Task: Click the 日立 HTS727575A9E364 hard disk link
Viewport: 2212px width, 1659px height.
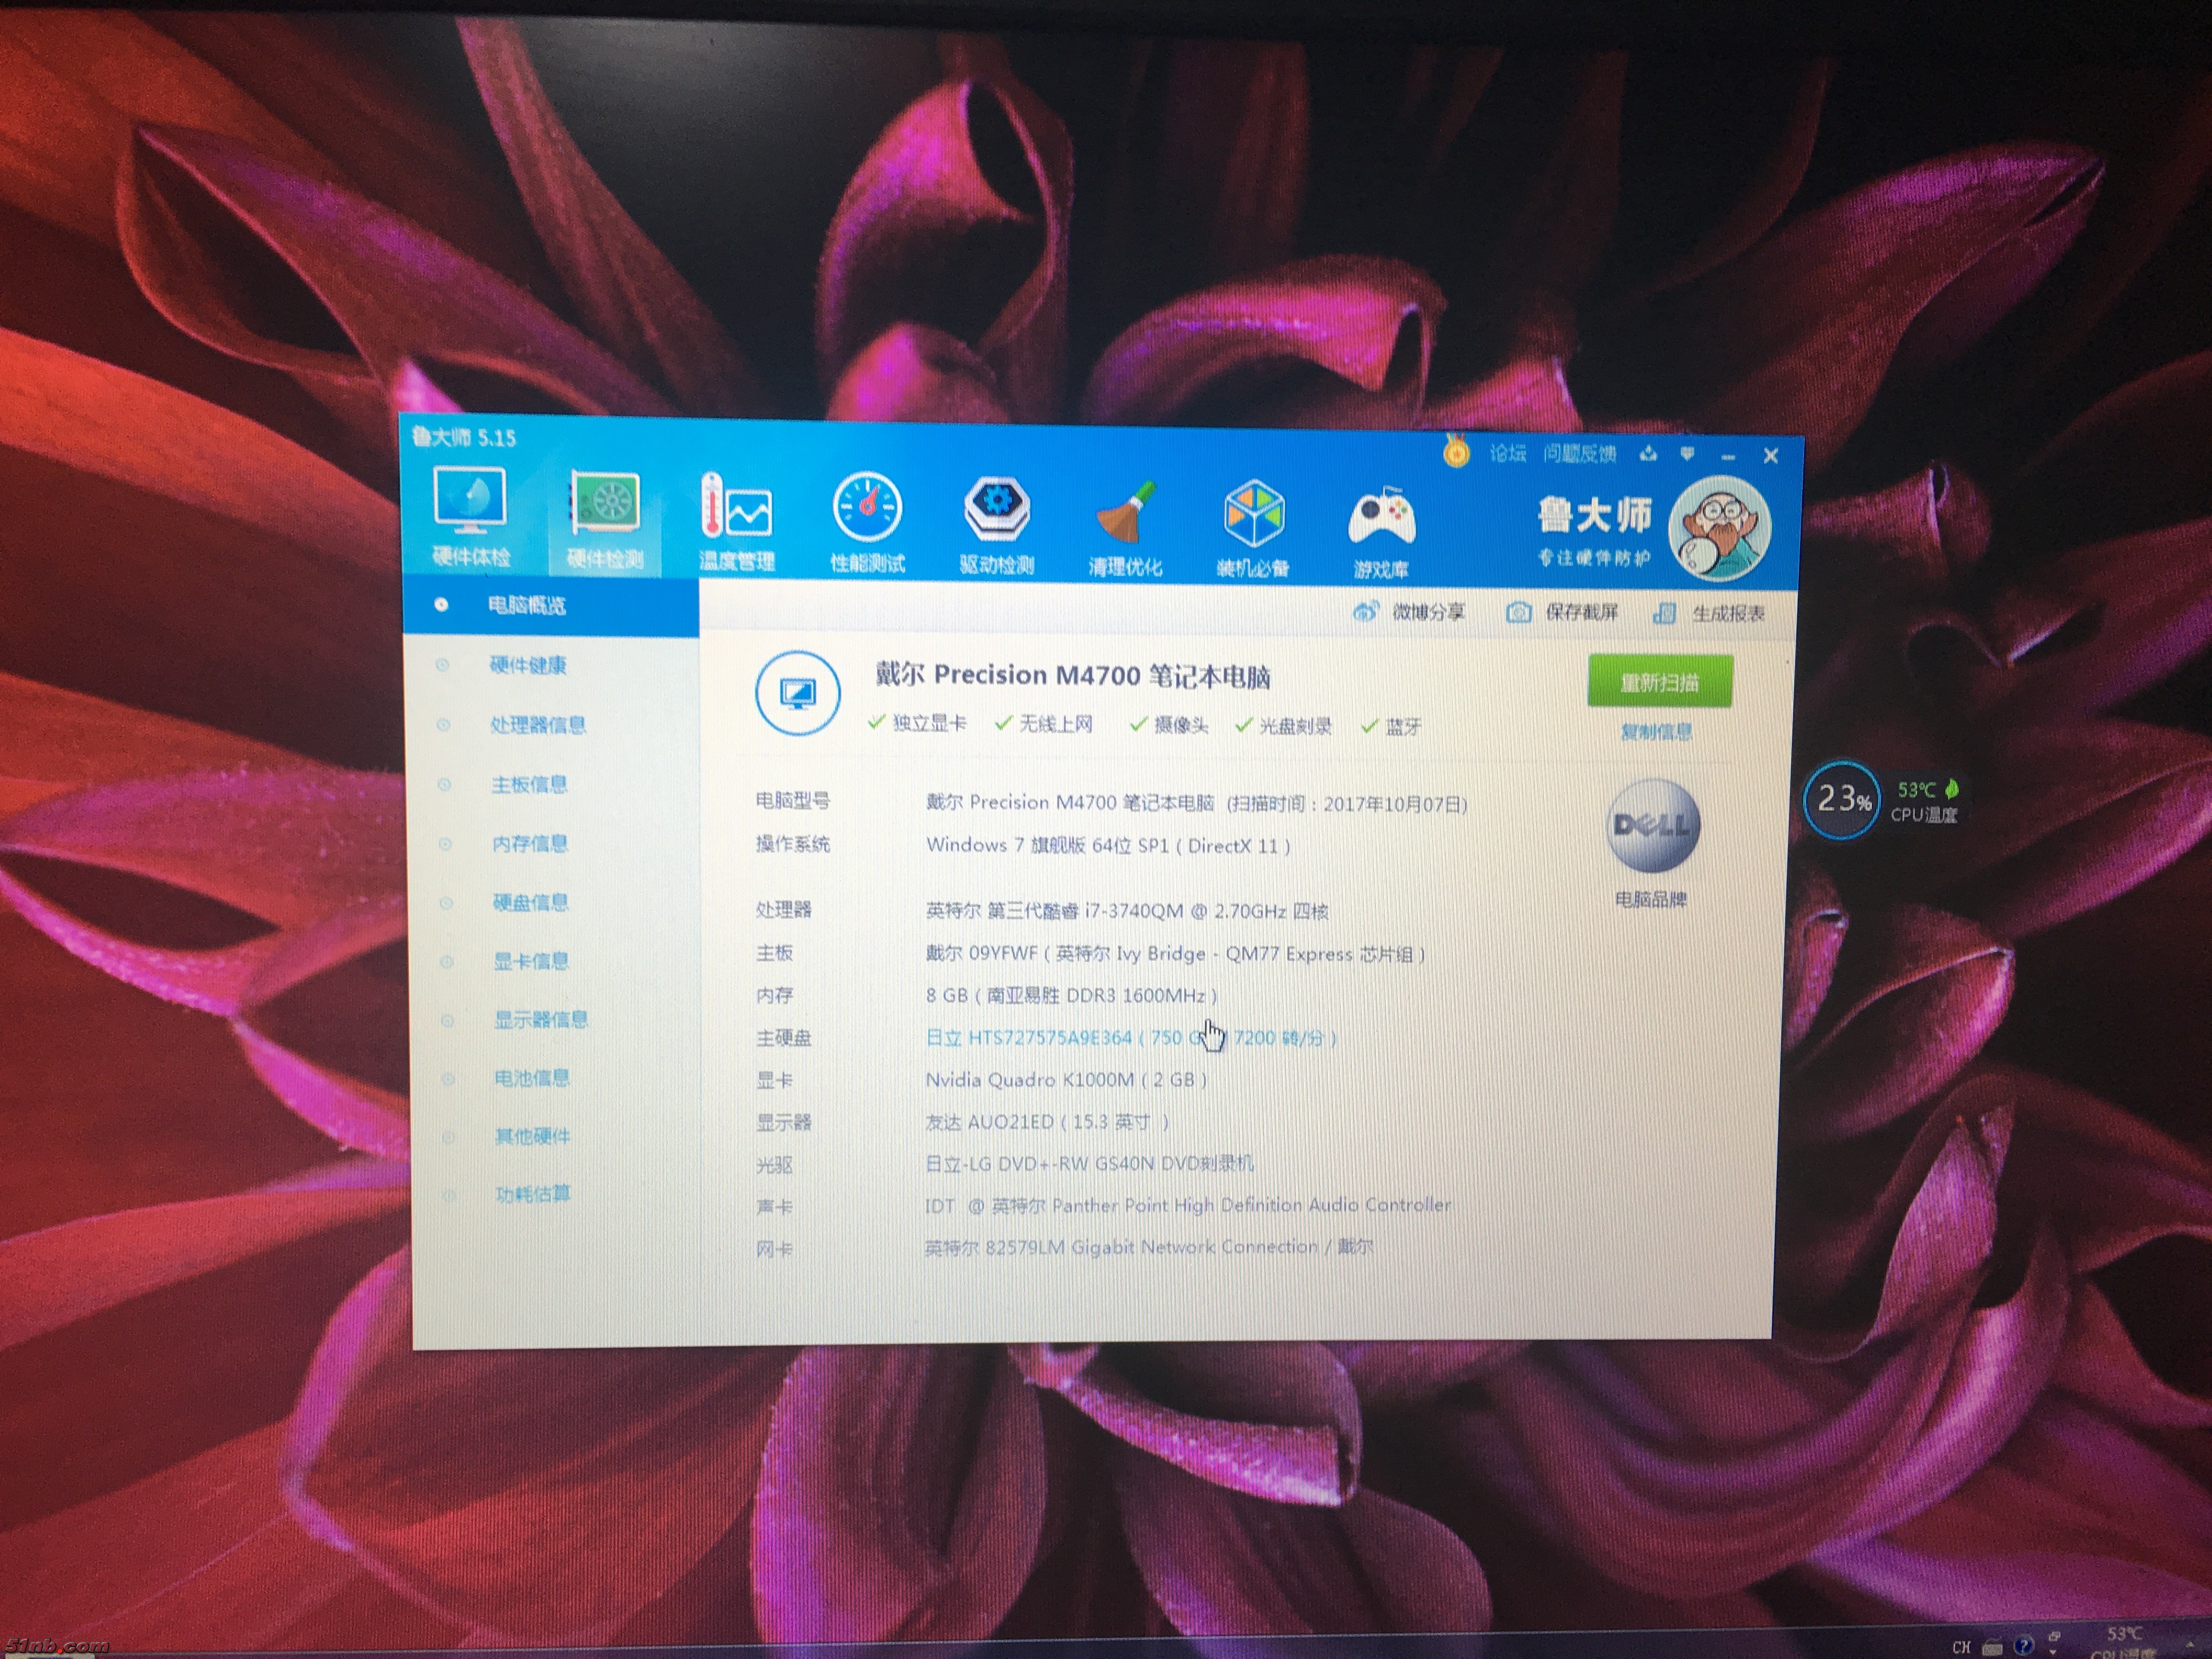Action: pos(1131,1038)
